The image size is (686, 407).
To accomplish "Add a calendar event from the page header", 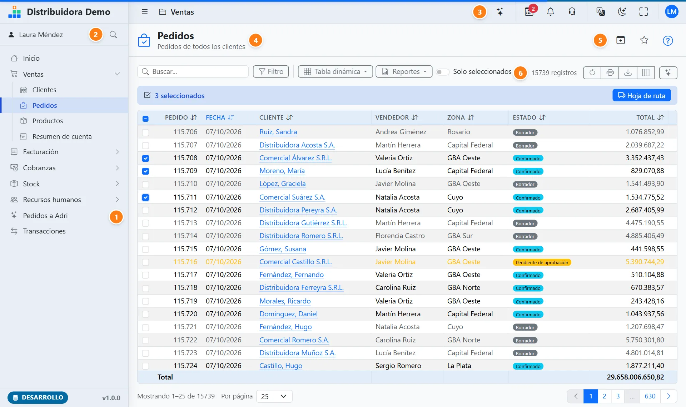I will [x=621, y=40].
